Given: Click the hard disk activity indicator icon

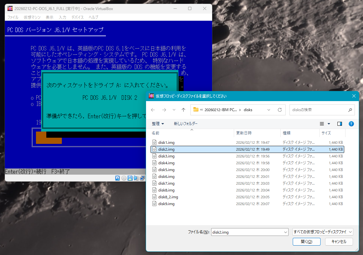Looking at the screenshot, I should (x=118, y=178).
